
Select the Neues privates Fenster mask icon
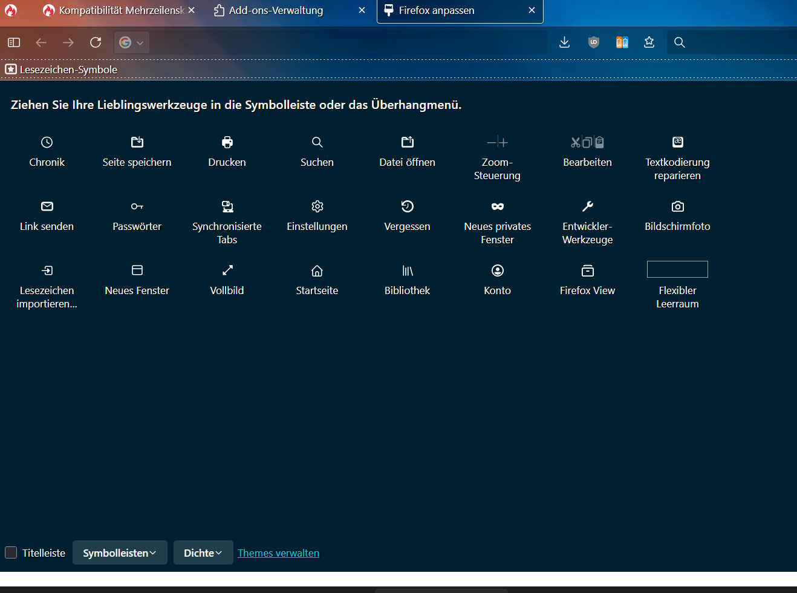497,206
